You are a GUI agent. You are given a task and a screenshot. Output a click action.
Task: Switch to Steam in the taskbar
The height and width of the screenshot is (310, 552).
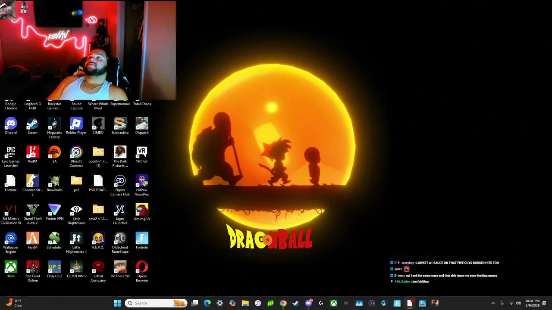point(295,303)
